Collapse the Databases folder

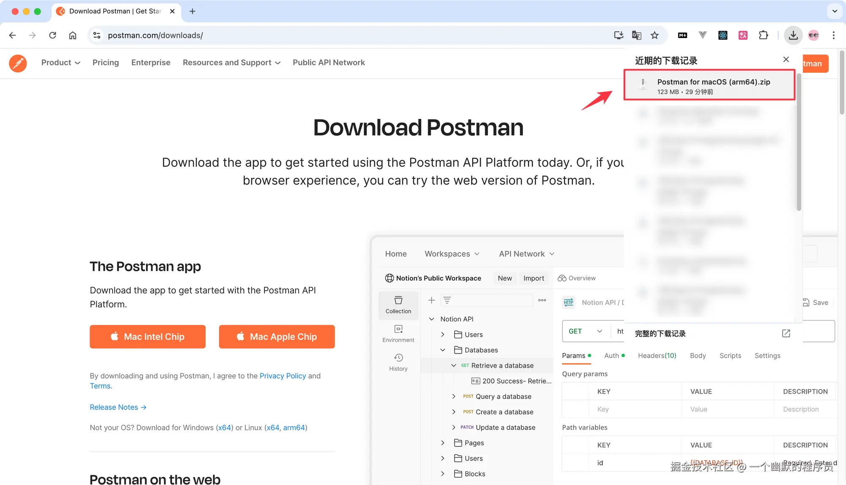coord(442,350)
